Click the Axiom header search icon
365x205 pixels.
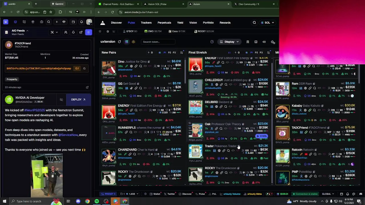click(254, 23)
